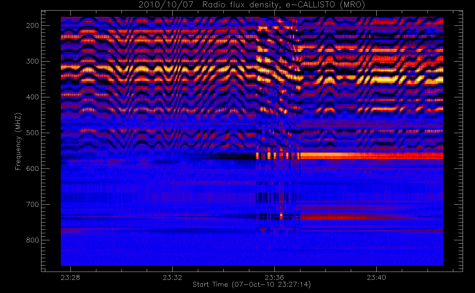
Task: Click the 23:36 time tick label
Action: pos(274,277)
